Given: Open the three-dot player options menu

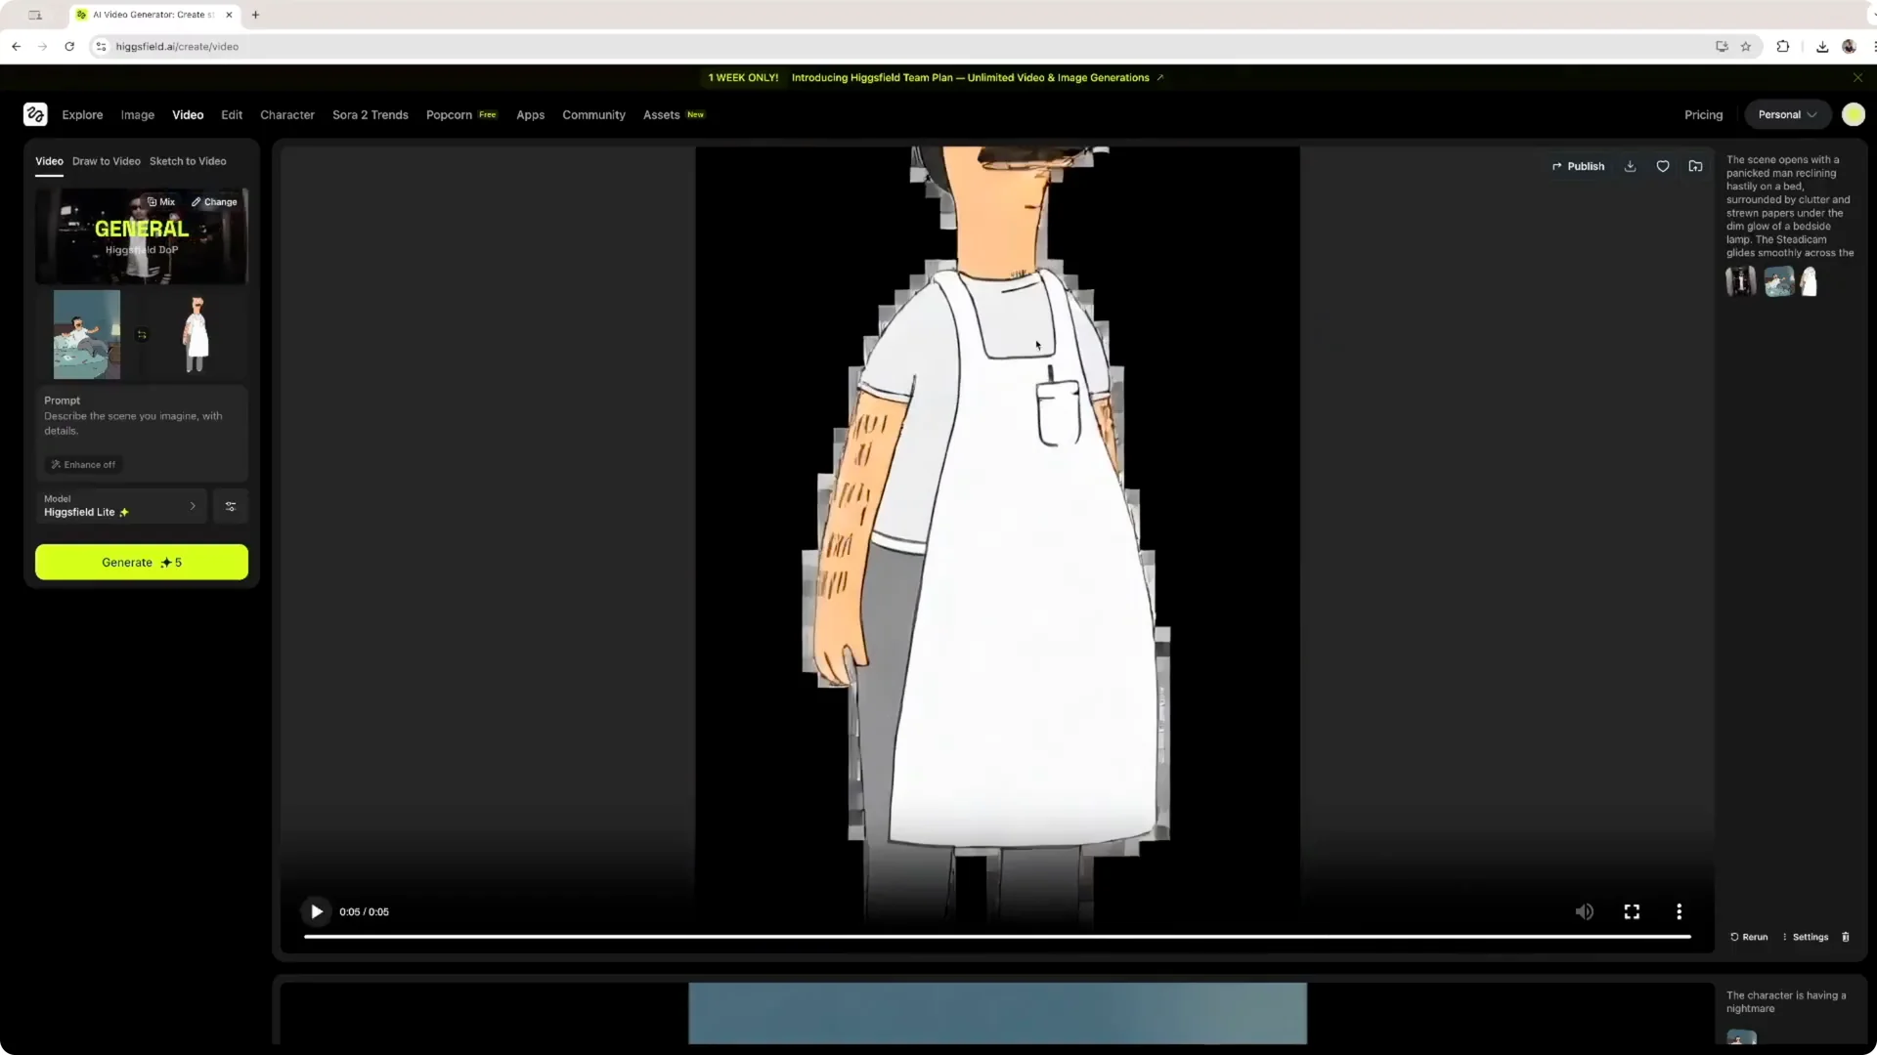Looking at the screenshot, I should 1678,911.
